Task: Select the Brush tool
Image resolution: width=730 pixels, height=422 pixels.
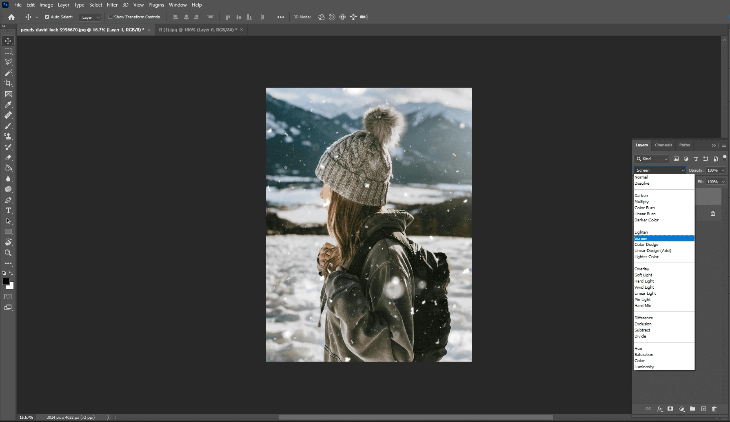Action: [x=8, y=126]
